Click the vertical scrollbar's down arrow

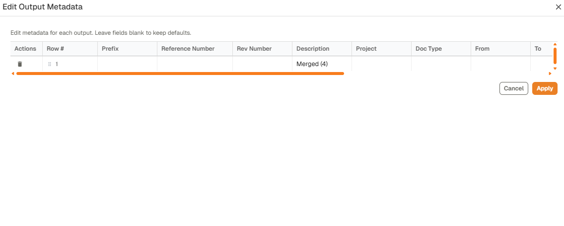point(555,68)
